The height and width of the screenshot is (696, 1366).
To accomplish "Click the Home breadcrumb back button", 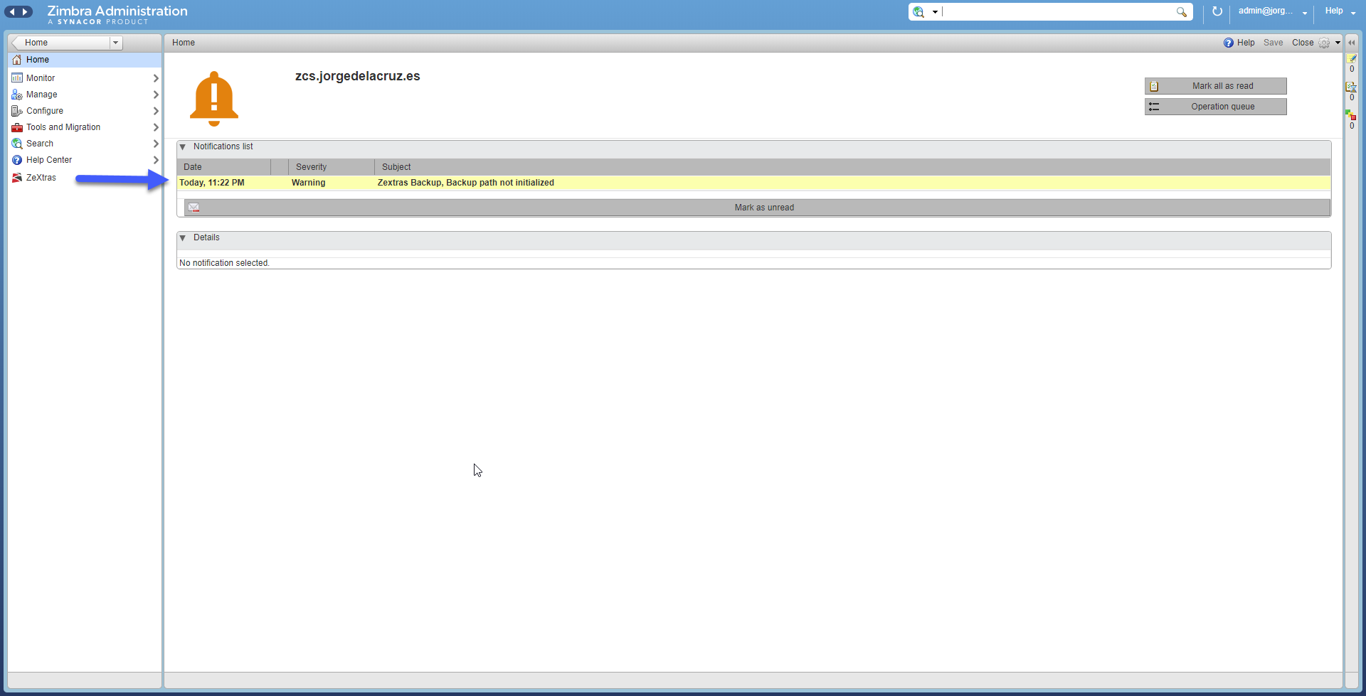I will [x=60, y=43].
